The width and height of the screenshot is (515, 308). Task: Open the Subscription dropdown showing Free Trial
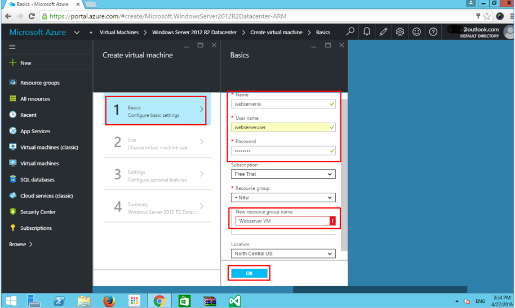283,174
